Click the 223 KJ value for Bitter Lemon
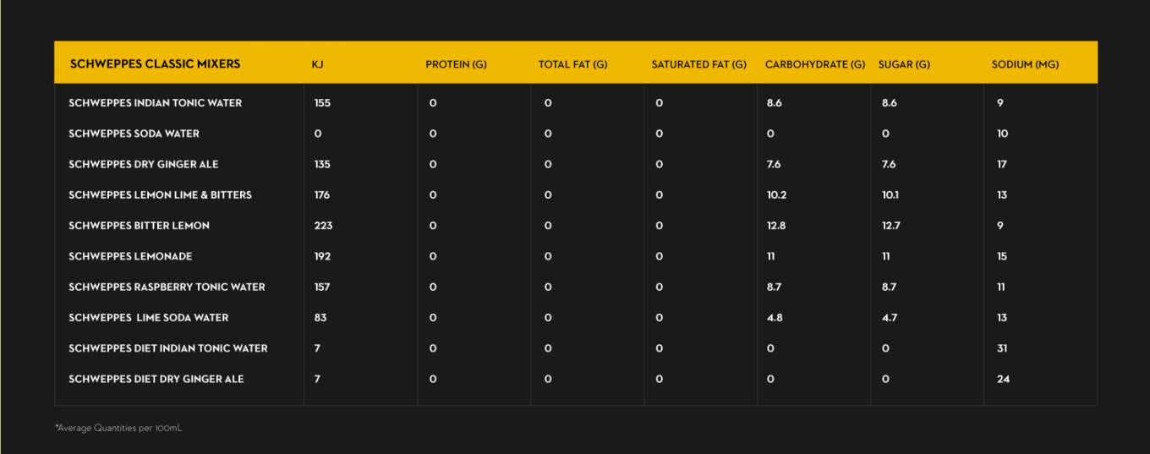 [x=323, y=226]
